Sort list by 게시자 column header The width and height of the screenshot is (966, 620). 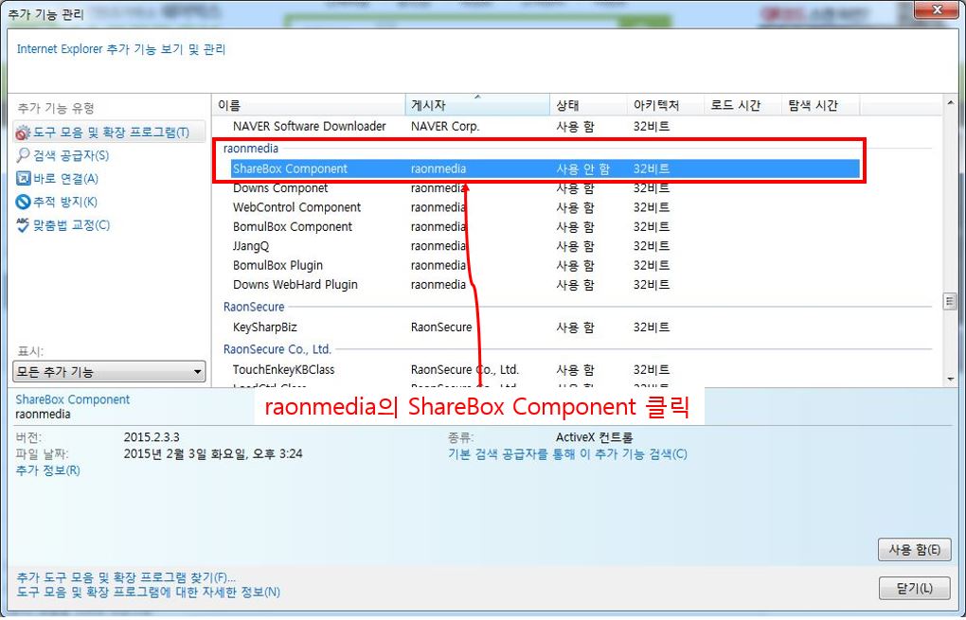point(477,105)
